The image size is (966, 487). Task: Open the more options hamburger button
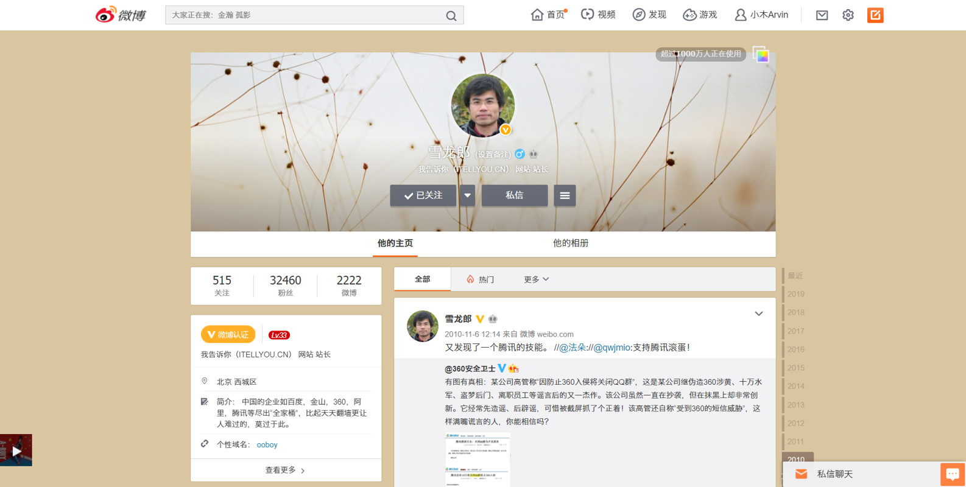(x=565, y=195)
